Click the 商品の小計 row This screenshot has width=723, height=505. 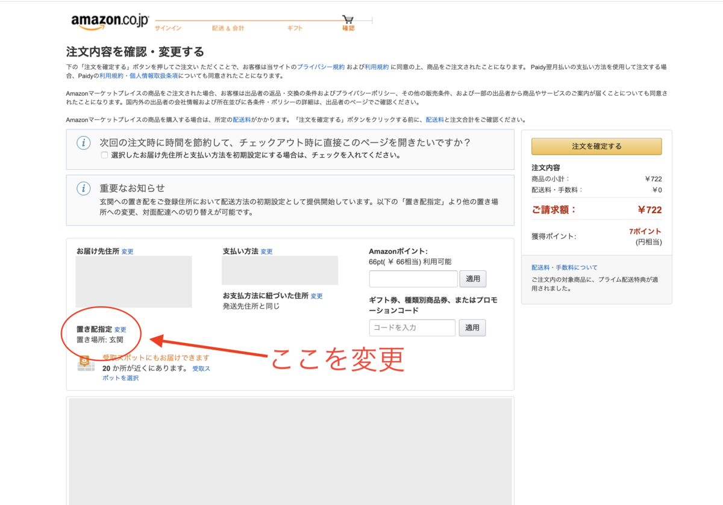(x=596, y=179)
